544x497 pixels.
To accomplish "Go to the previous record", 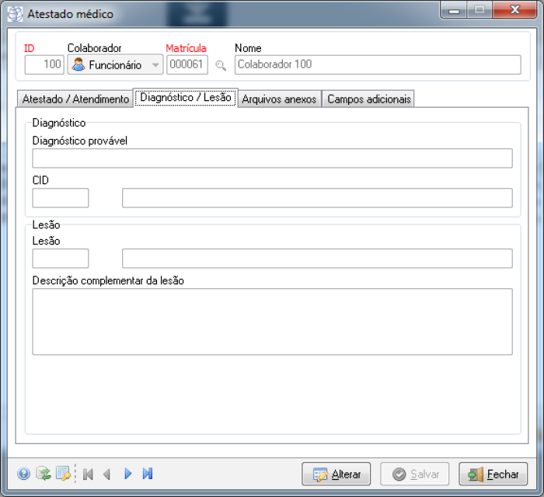I will coord(107,474).
